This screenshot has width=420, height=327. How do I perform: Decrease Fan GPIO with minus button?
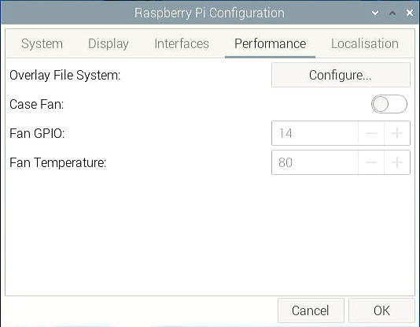(371, 133)
